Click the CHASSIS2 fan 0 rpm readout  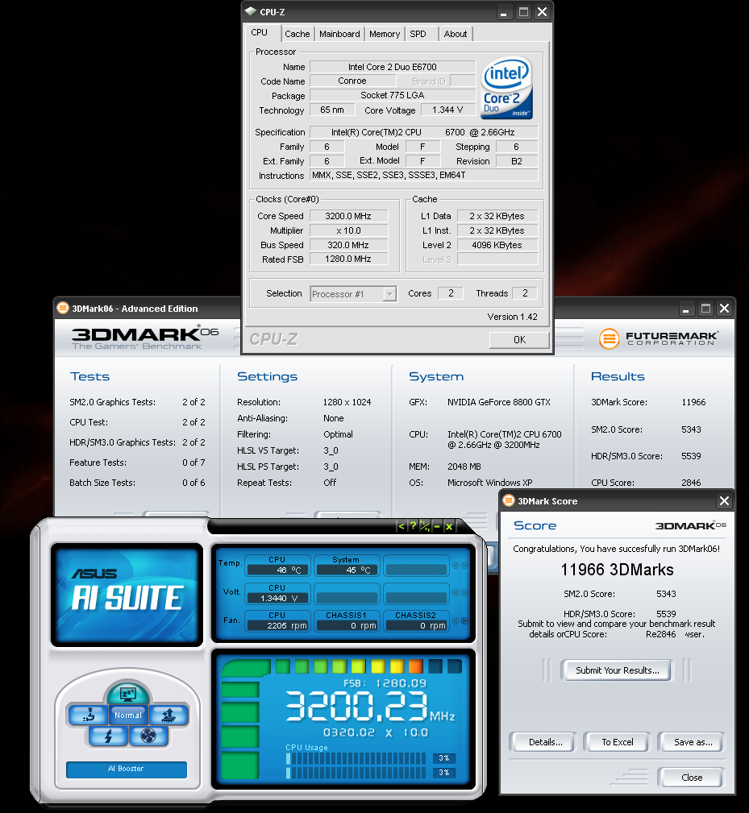tap(416, 625)
